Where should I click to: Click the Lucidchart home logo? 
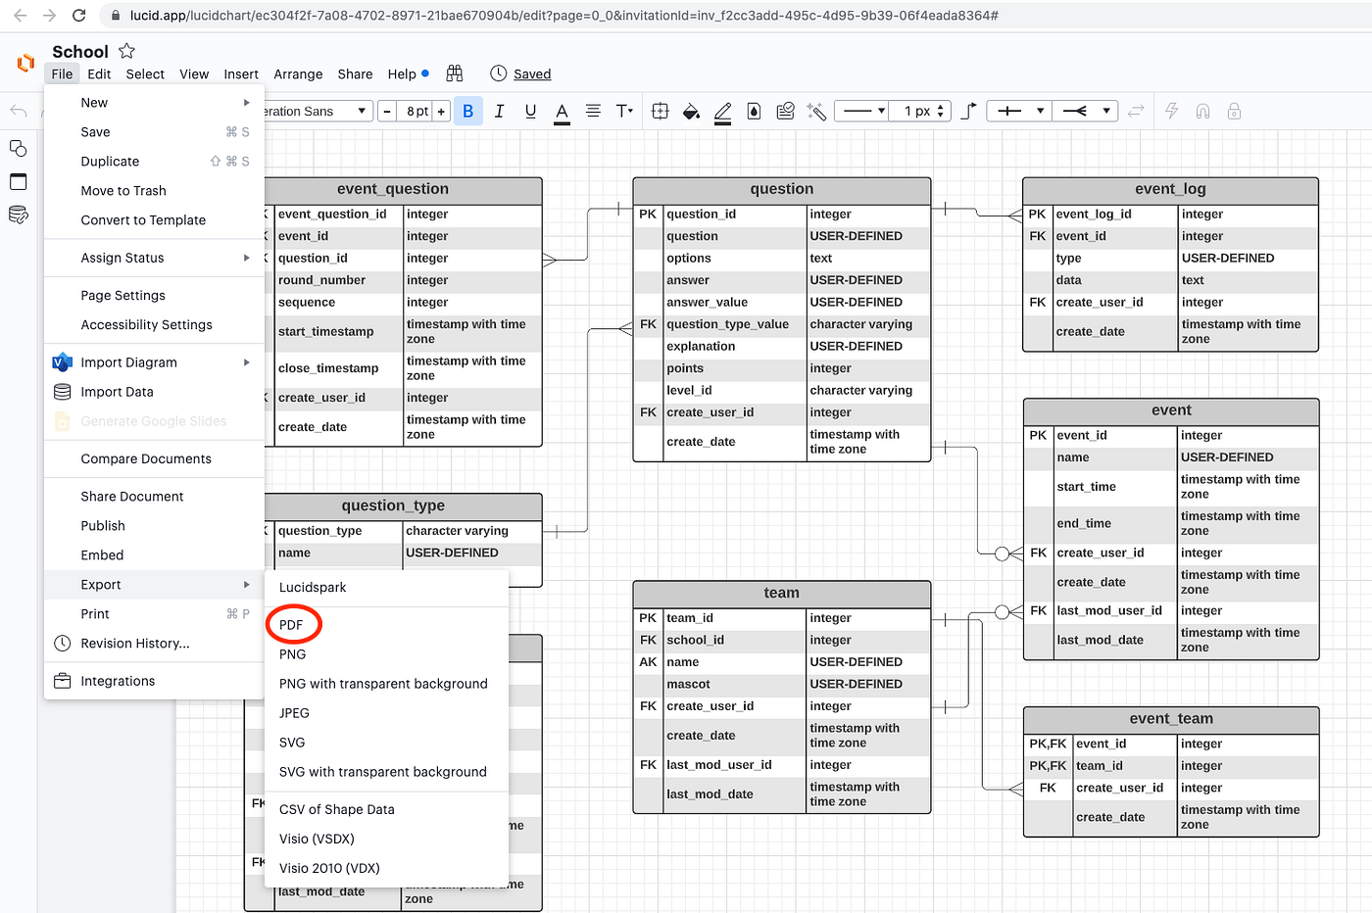(x=25, y=63)
